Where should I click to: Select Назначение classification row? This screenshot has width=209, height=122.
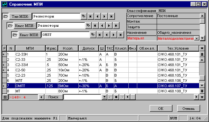point(163,33)
